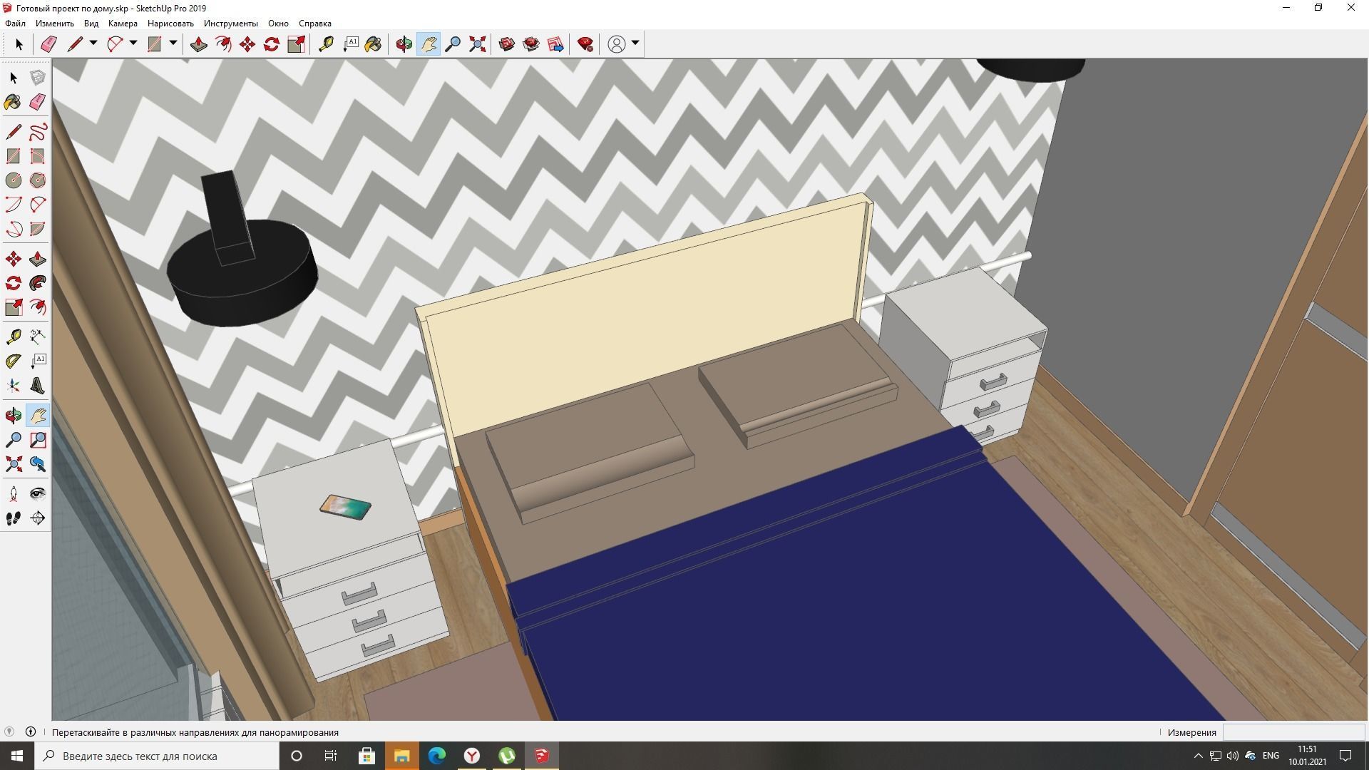Image resolution: width=1369 pixels, height=770 pixels.
Task: Open the Файл menu
Action: (x=15, y=24)
